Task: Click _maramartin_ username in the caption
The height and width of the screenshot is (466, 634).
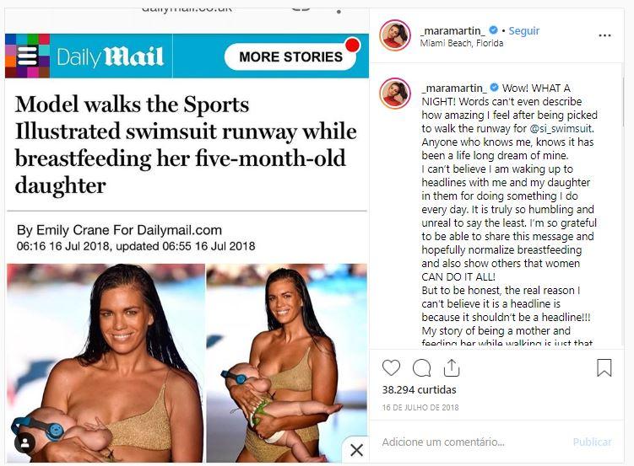Action: coord(454,88)
